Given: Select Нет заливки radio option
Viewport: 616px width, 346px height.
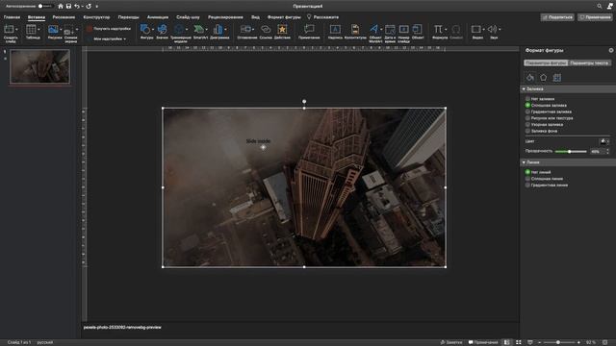Looking at the screenshot, I should point(527,99).
